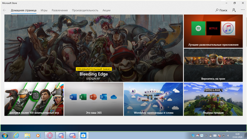Open the Bleeding Edge pre-order banner
247x139 pixels.
pos(94,48)
